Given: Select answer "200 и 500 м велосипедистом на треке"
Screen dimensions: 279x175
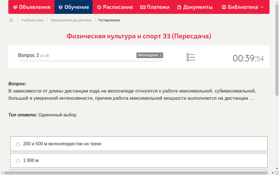Looking at the screenshot, I should 62,144.
